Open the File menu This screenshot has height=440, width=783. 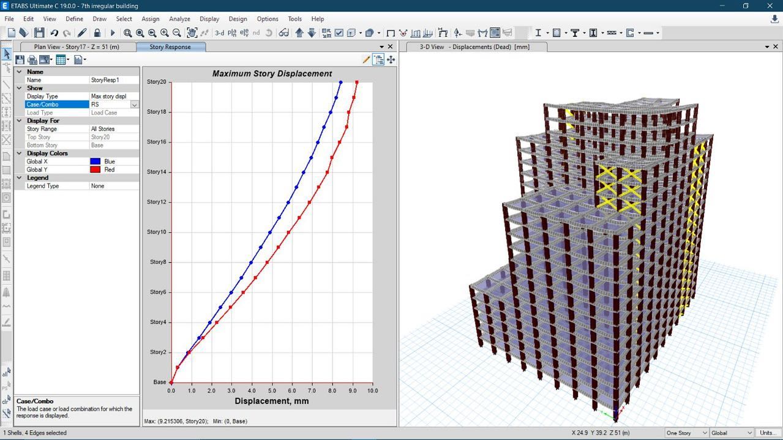tap(9, 19)
